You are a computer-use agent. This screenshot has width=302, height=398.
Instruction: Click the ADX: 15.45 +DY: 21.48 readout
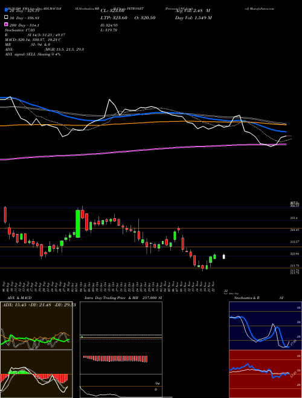point(39,305)
